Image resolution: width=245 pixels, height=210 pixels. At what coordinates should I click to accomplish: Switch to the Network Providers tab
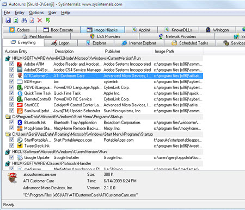[177, 36]
